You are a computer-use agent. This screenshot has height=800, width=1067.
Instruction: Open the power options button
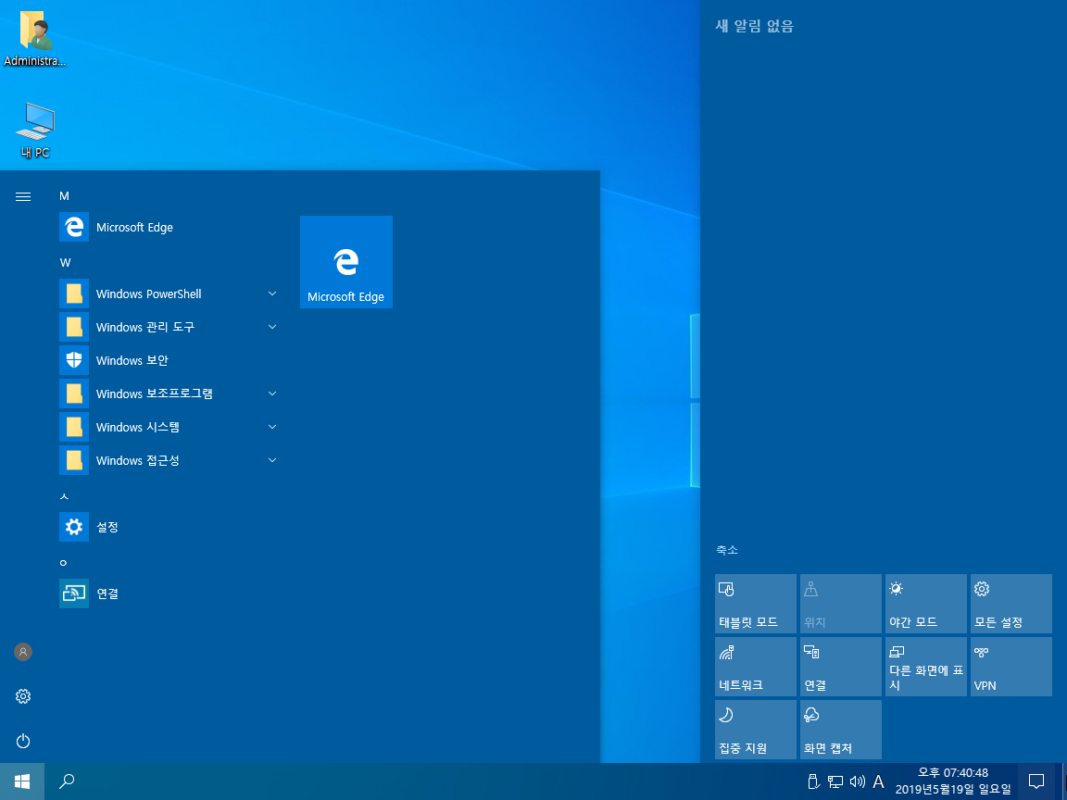coord(23,741)
